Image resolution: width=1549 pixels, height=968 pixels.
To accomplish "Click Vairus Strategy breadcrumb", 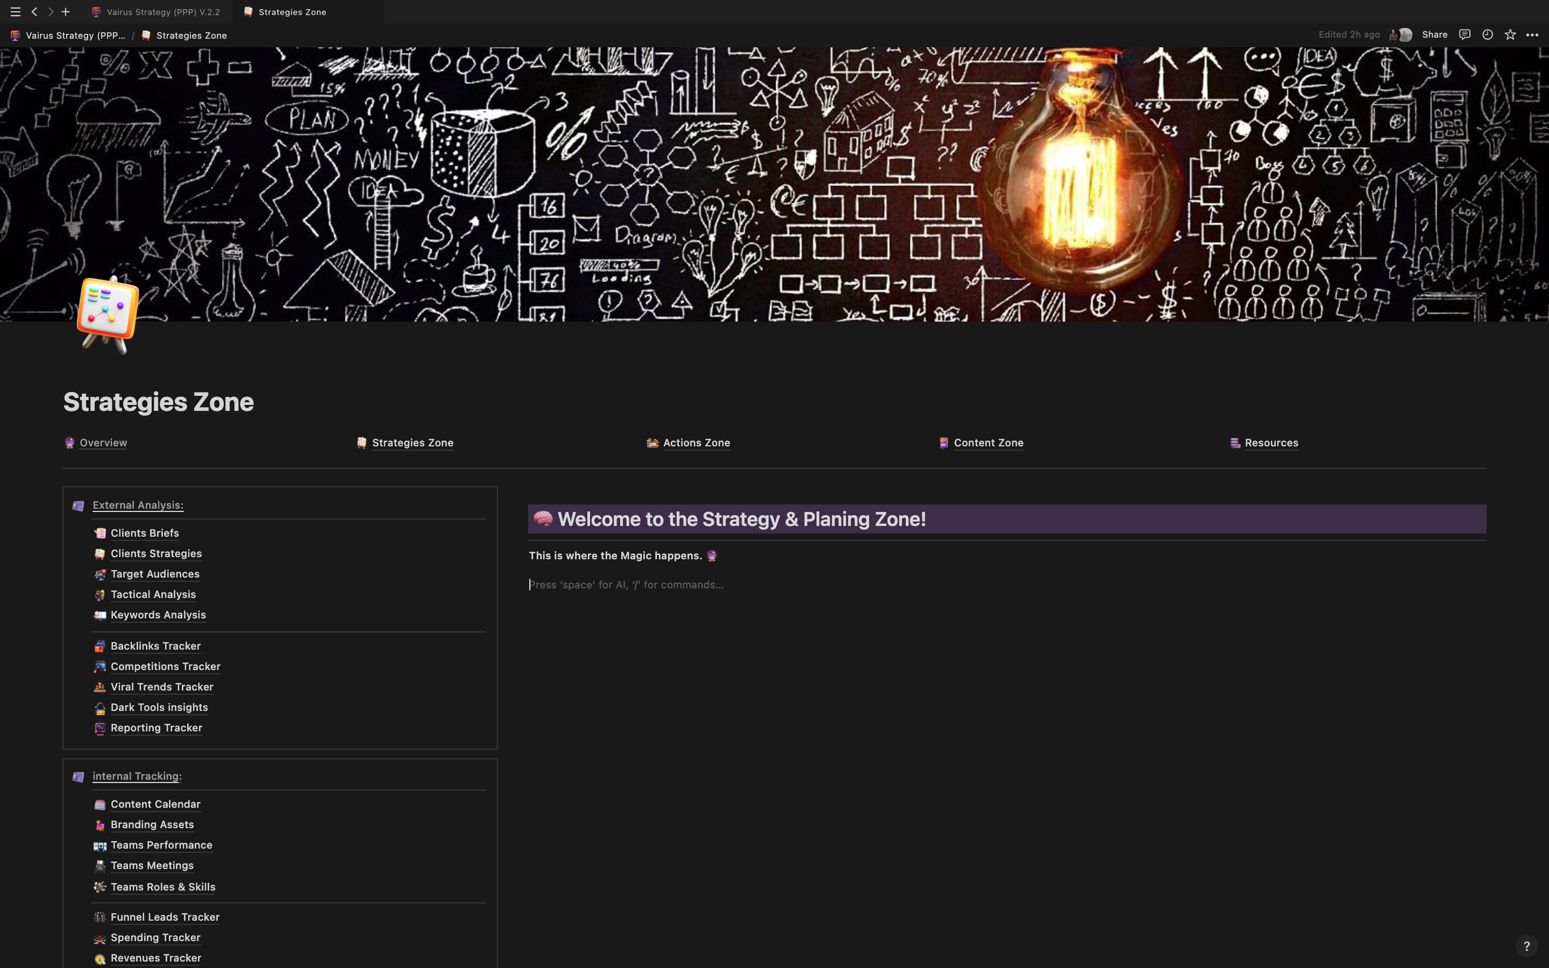I will coord(75,35).
